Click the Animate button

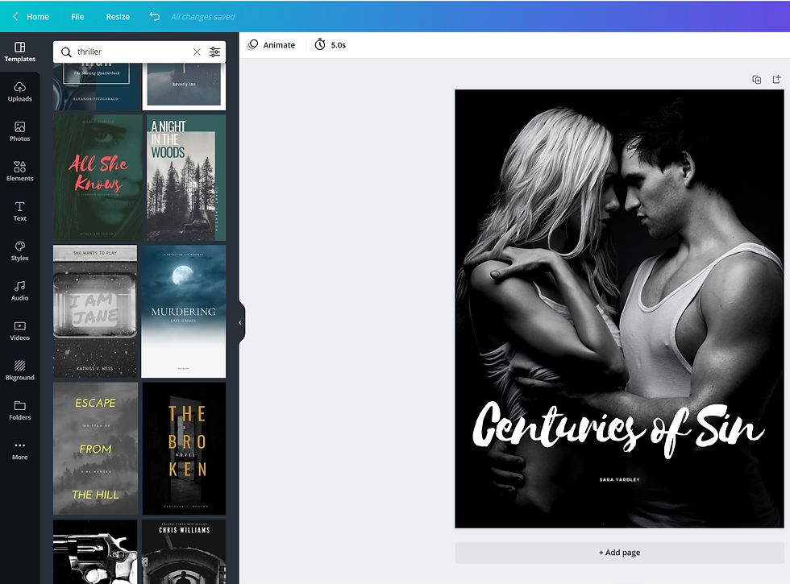[x=271, y=45]
